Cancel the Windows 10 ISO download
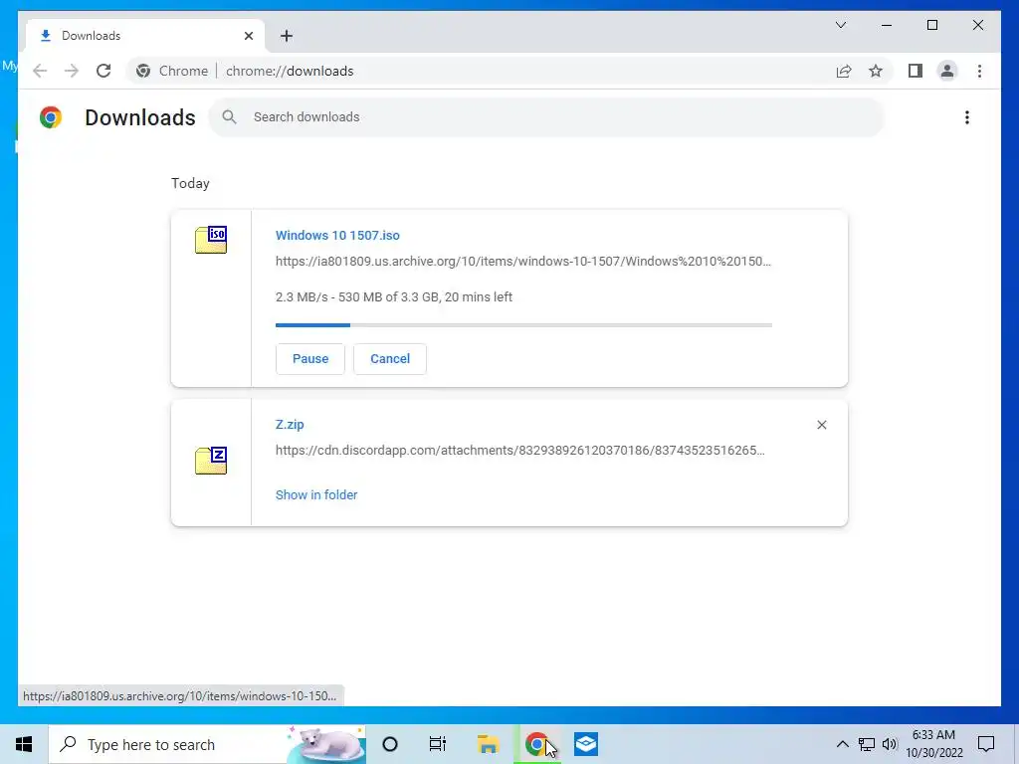 [390, 358]
